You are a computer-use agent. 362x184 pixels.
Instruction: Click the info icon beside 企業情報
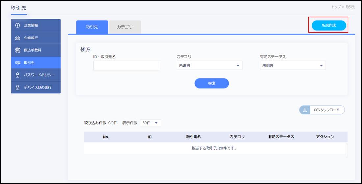tap(18, 25)
